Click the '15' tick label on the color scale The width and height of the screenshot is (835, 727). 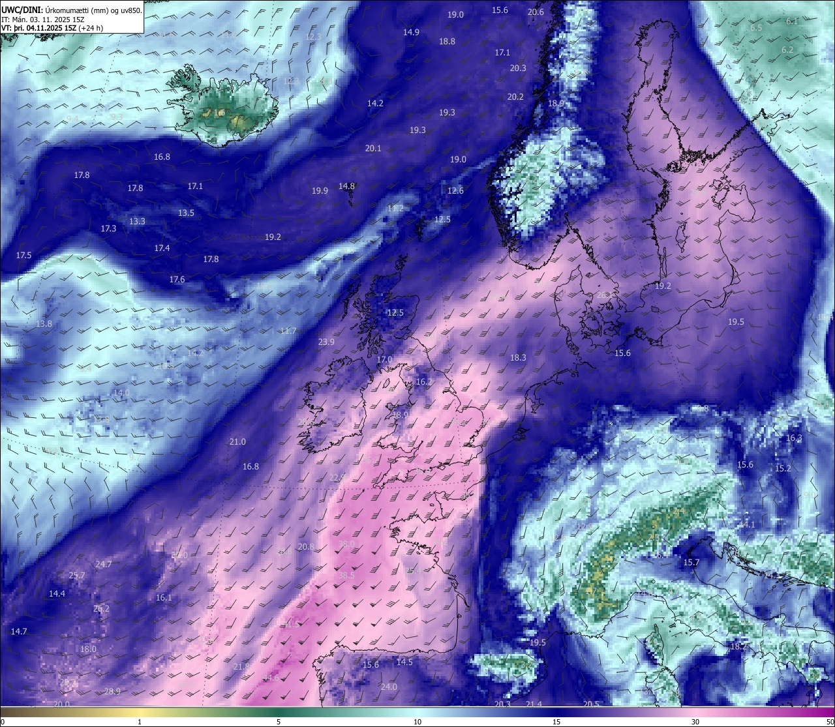tap(556, 722)
